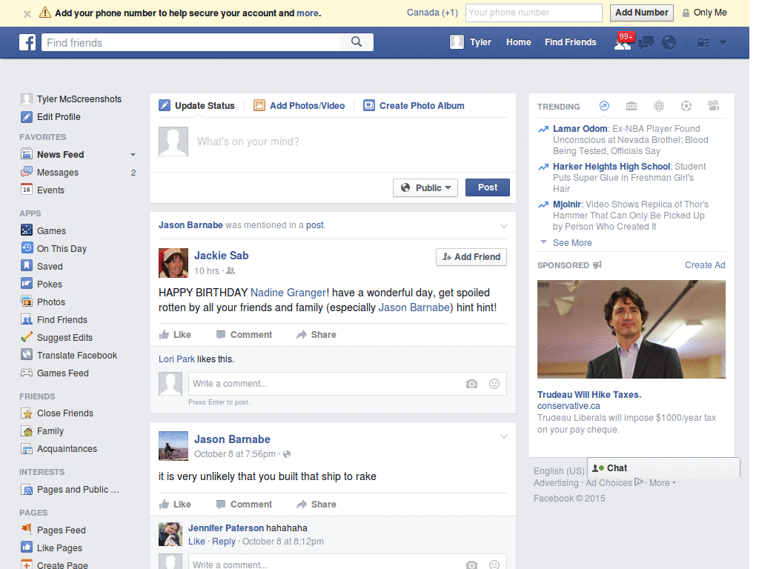Open Pages Feed in sidebar
Image resolution: width=759 pixels, height=569 pixels.
point(53,530)
